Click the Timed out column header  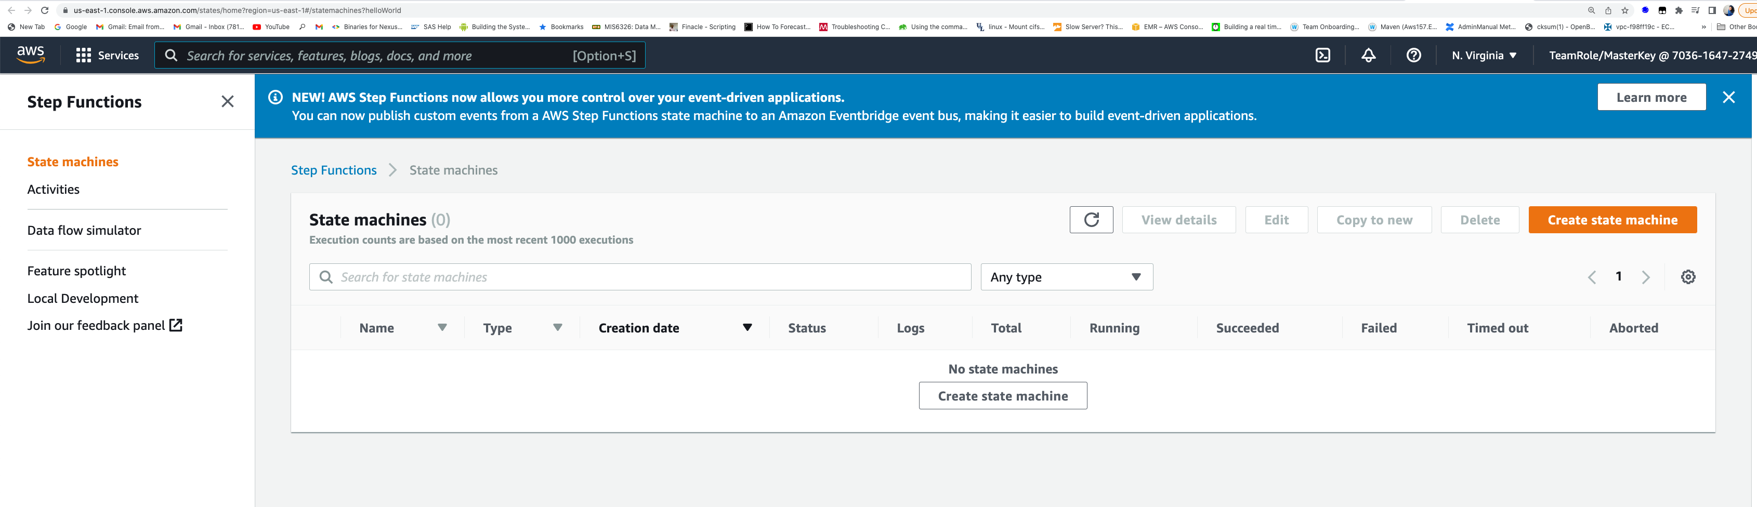coord(1497,328)
